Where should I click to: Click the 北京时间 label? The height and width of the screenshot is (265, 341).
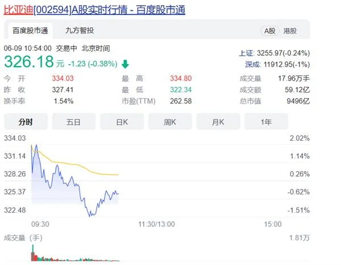95,48
